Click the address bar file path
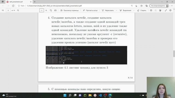 (54, 6)
